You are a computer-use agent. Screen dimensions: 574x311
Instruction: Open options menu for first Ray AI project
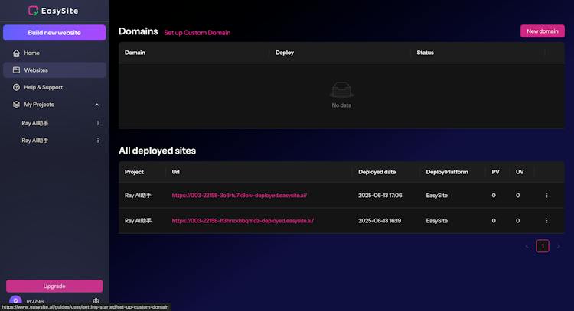(98, 123)
